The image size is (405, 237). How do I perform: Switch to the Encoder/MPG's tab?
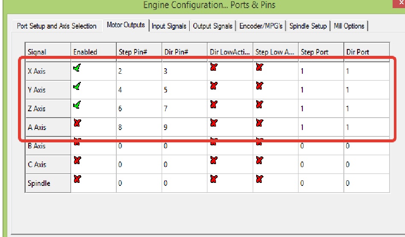(261, 26)
